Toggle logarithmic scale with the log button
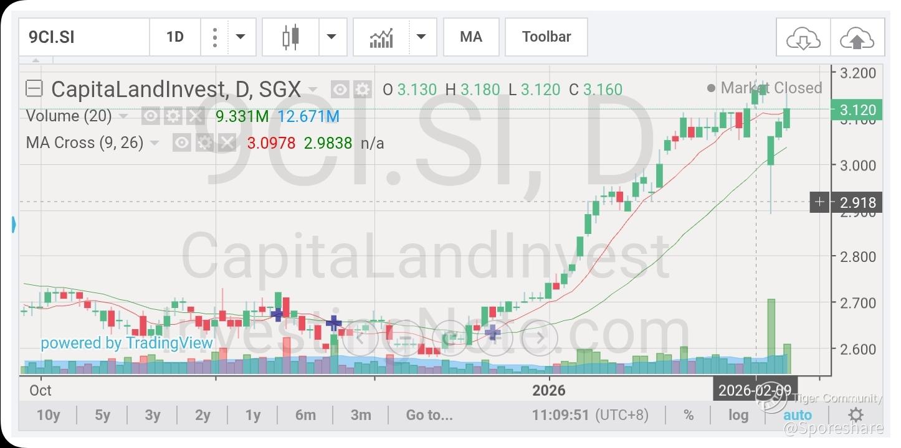The image size is (901, 448). [x=738, y=415]
